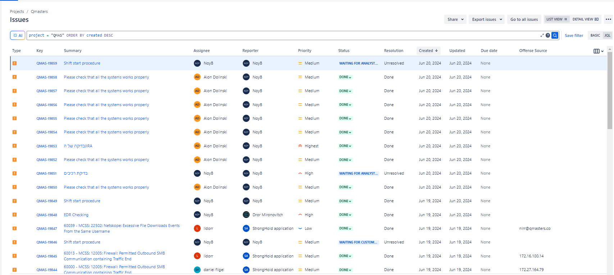Click the issue type icon for QMAS-19859
The height and width of the screenshot is (275, 614).
pos(14,63)
